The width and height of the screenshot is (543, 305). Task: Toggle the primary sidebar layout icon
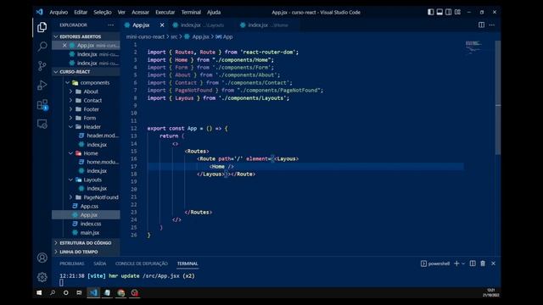[x=430, y=12]
